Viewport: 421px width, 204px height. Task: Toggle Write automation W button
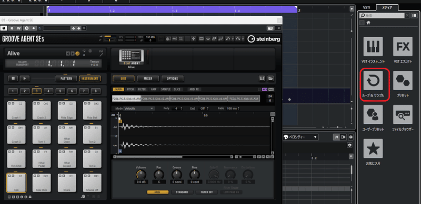[x=18, y=28]
